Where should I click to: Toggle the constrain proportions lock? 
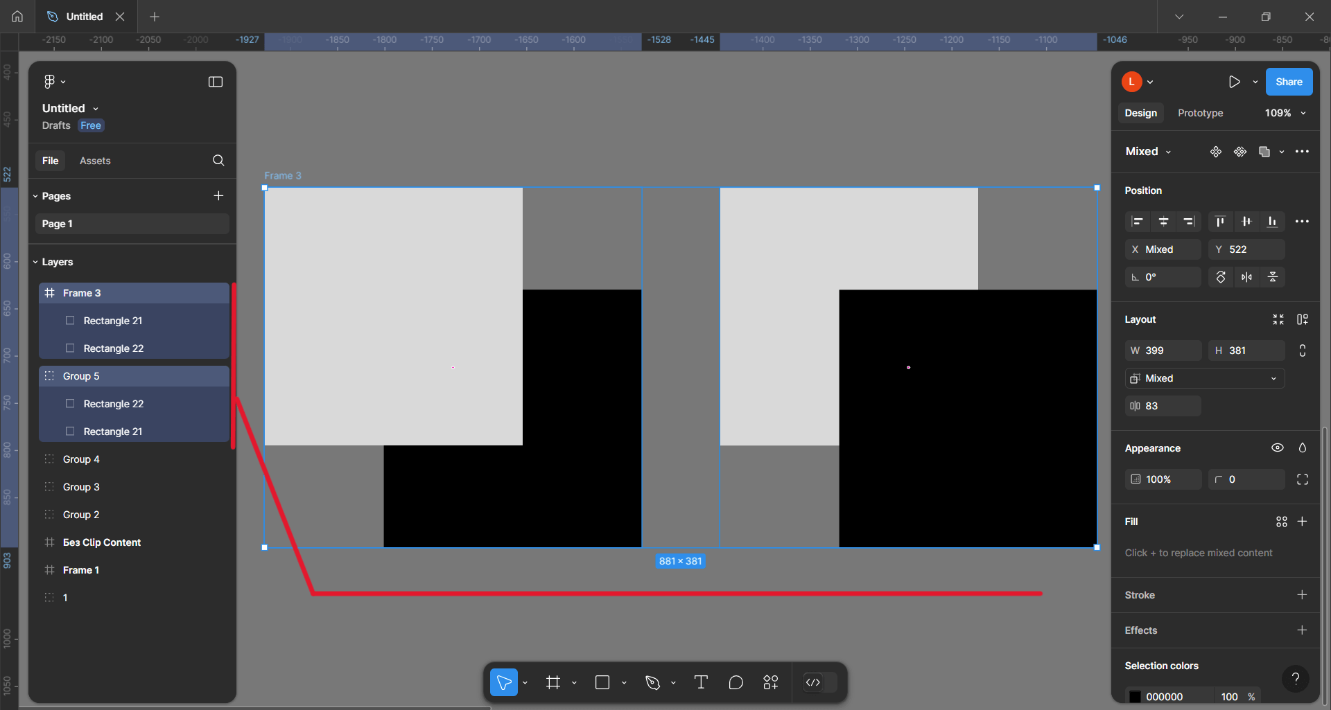pos(1303,350)
